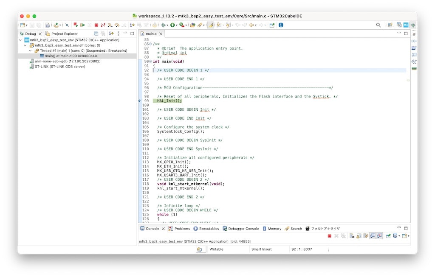Click the Resume debug icon
The height and width of the screenshot is (277, 435).
click(x=82, y=25)
